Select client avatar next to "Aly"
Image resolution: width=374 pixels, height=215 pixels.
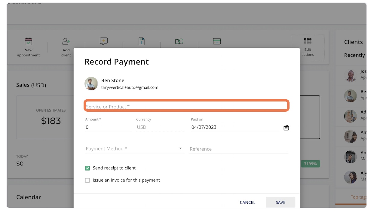(350, 177)
